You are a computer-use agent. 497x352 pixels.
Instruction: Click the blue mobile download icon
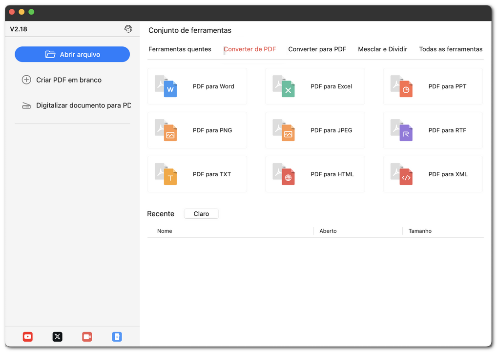click(x=117, y=336)
